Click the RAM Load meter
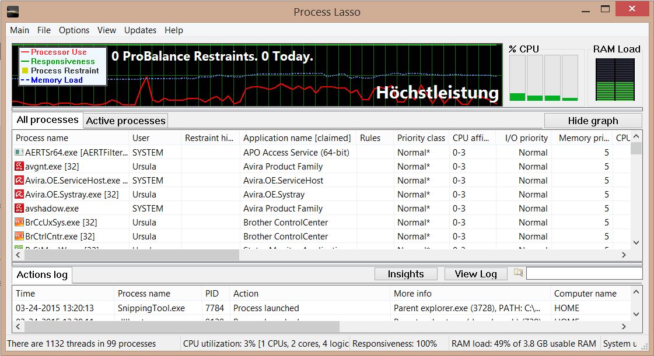Screen dimensions: 654x356 coord(615,79)
